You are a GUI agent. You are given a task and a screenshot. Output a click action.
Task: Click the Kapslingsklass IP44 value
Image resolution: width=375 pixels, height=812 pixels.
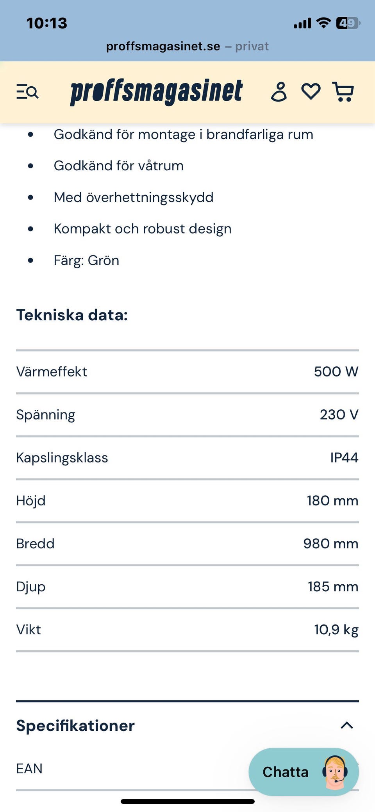click(344, 458)
